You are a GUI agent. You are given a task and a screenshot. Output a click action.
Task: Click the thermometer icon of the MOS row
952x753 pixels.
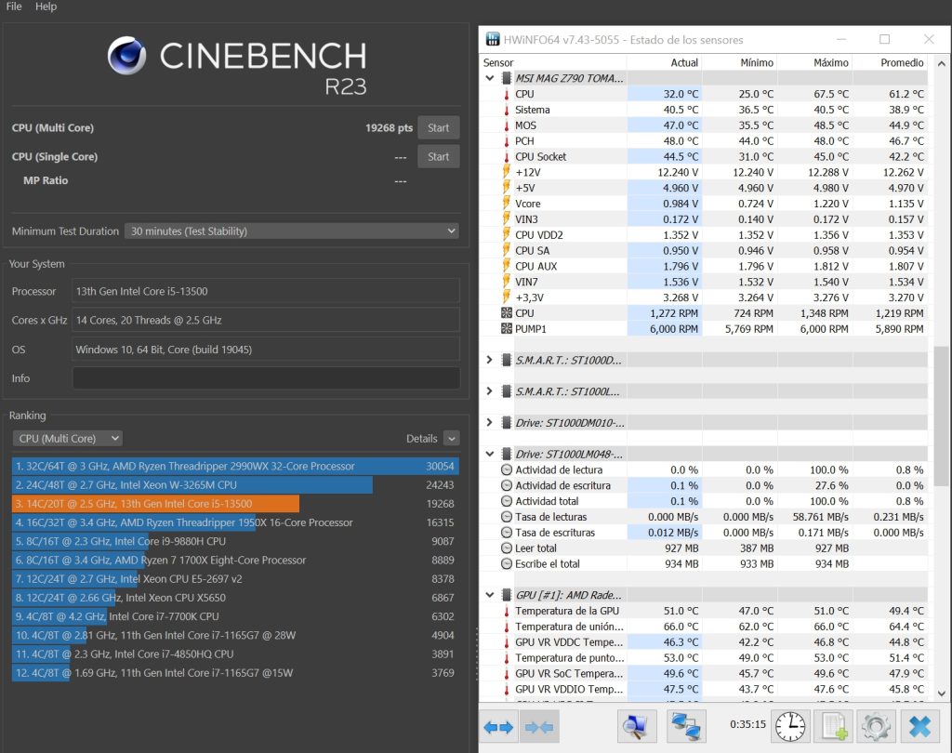click(507, 125)
